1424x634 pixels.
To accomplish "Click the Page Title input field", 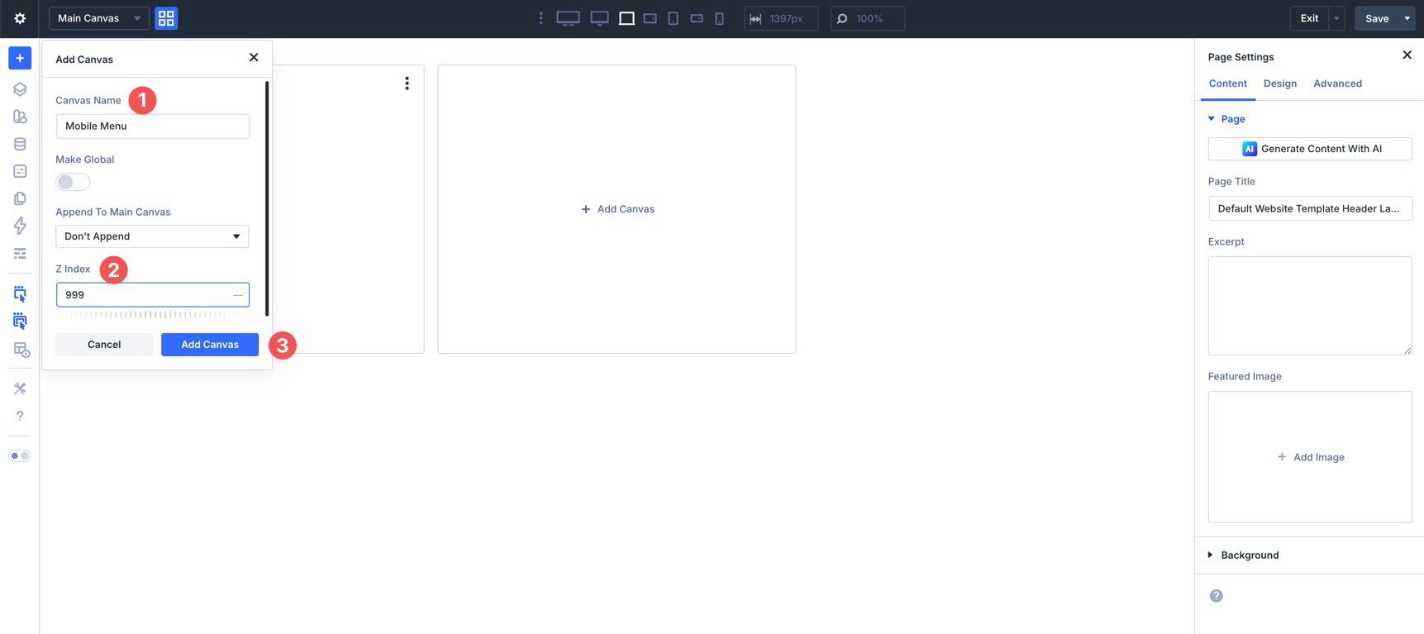I will click(1310, 208).
